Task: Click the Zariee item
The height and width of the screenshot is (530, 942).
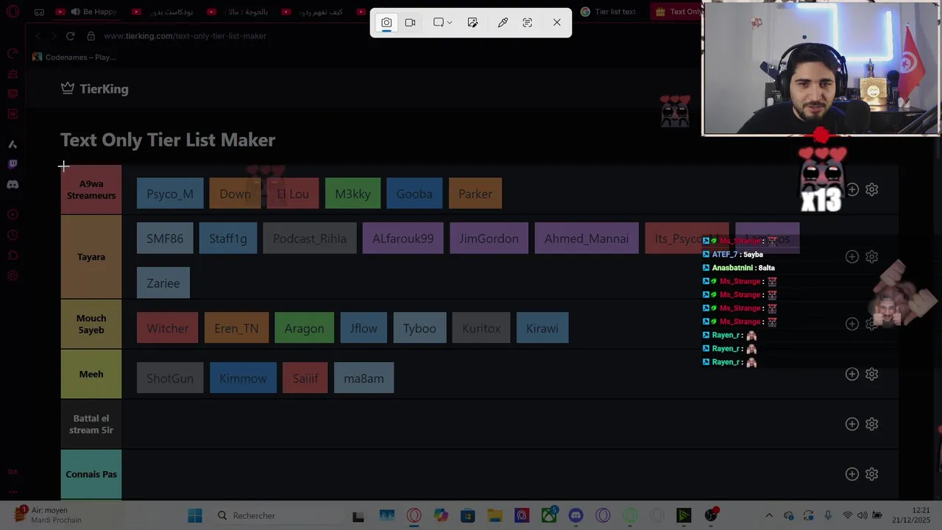Action: click(x=163, y=283)
